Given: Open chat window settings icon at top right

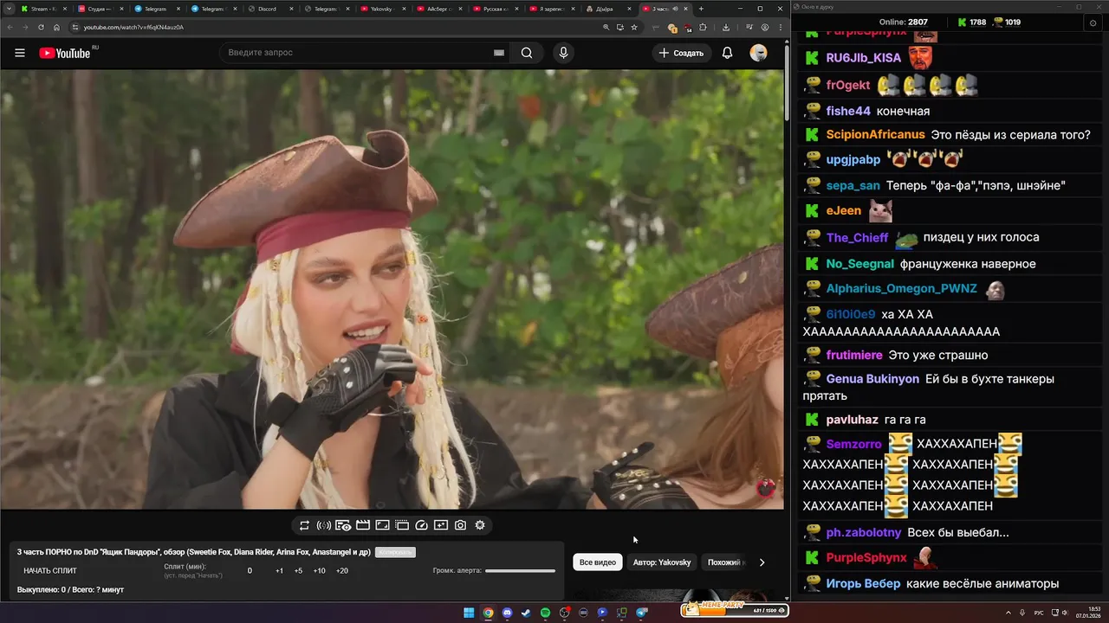Looking at the screenshot, I should coord(1093,22).
